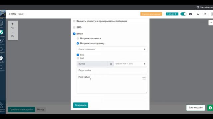Click the small question mark tab on the right edge
The image size is (213, 119).
coord(211,23)
